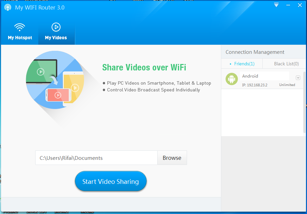Click the Browse button

tap(172, 158)
